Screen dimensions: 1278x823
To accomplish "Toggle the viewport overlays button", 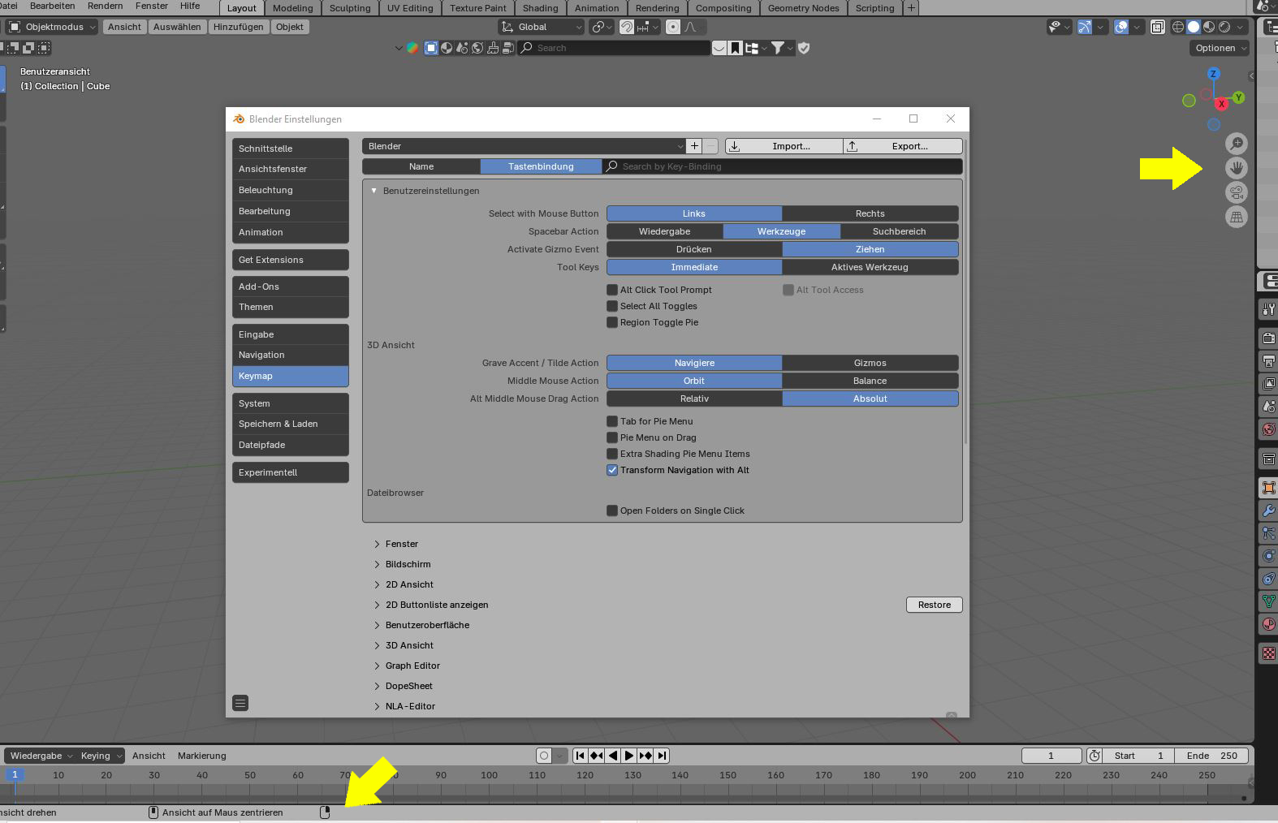I will 1121,27.
